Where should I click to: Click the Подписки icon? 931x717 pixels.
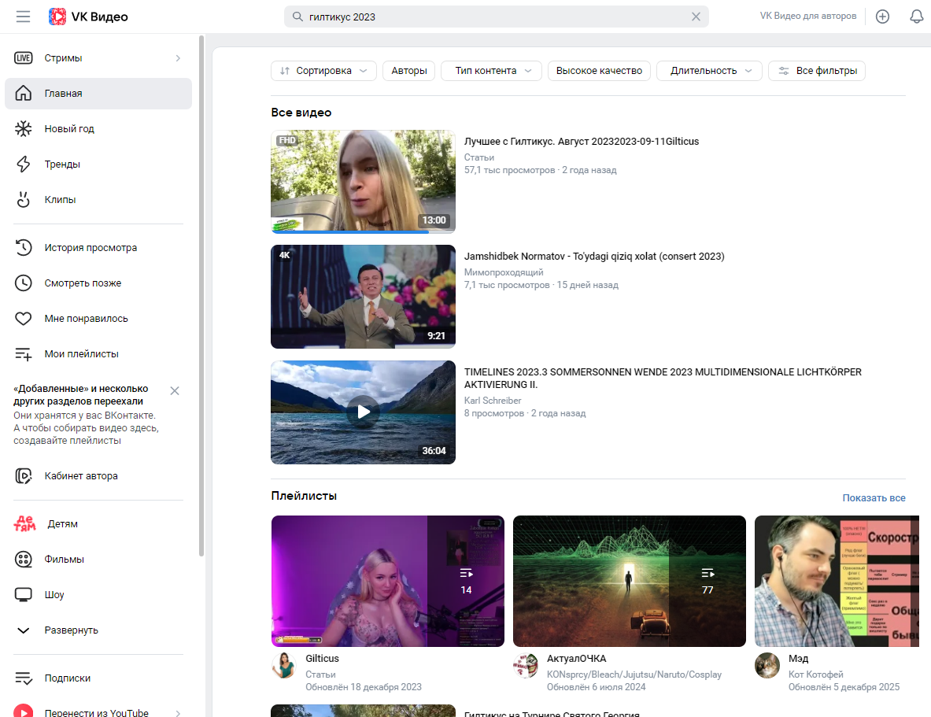(x=23, y=678)
